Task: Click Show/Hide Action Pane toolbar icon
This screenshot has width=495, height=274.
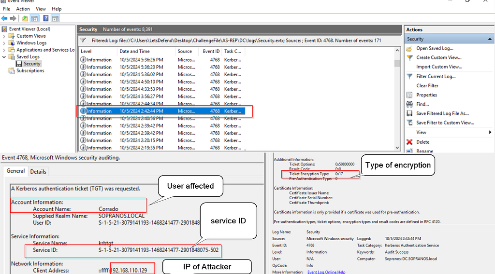Action: coord(55,19)
